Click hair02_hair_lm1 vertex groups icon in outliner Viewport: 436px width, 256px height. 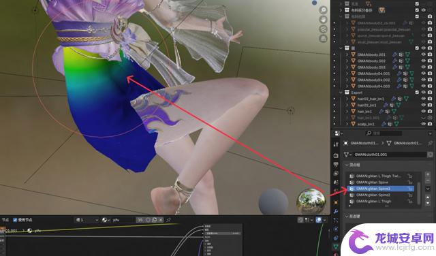pos(400,99)
